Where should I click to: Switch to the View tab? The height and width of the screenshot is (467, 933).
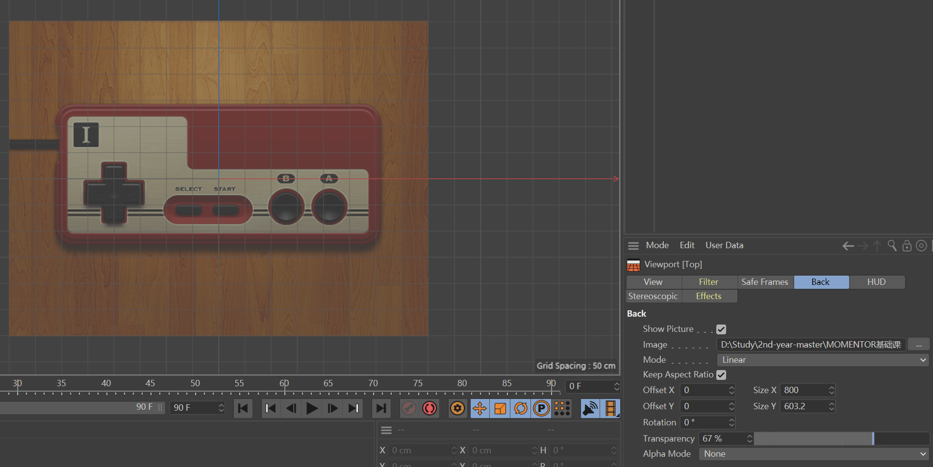coord(654,282)
